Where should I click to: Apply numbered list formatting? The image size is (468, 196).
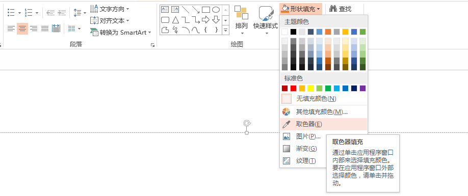29,13
